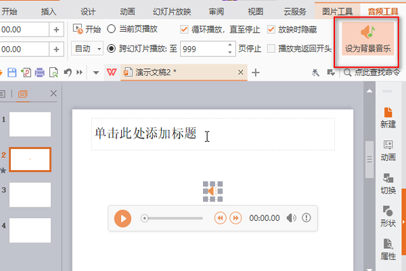Click the 新建 sidebar icon
The width and height of the screenshot is (406, 271).
[388, 118]
